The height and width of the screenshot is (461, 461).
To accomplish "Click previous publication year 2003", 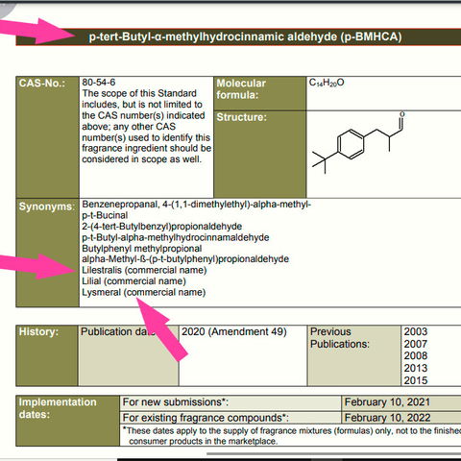I will click(x=416, y=331).
